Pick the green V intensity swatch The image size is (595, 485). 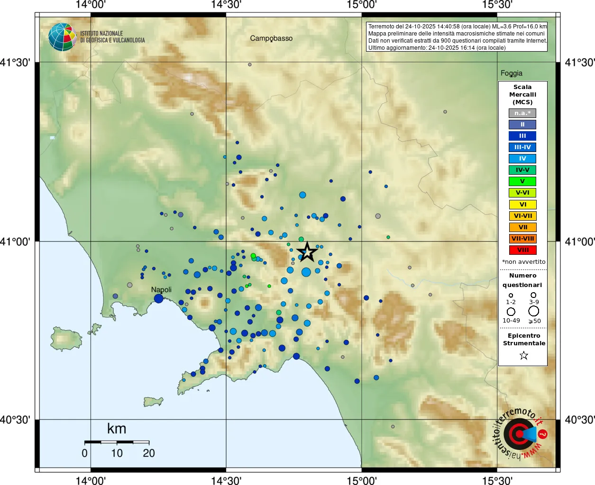[x=522, y=181]
